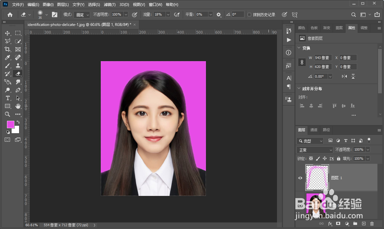Click the magenta foreground color swatch

10,124
